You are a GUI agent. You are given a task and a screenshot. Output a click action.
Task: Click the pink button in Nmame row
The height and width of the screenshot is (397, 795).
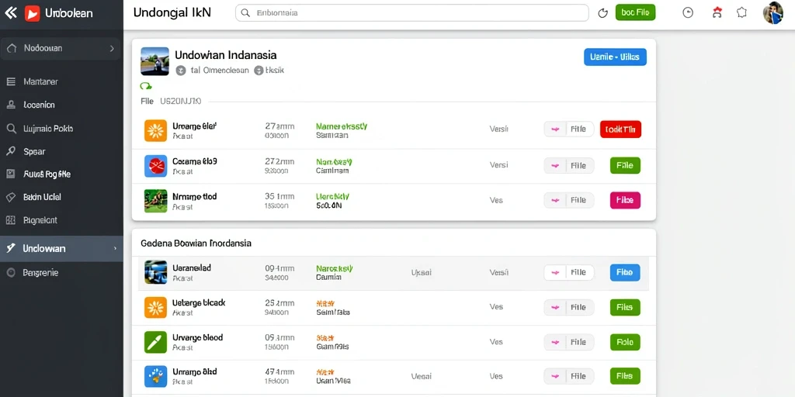click(625, 201)
